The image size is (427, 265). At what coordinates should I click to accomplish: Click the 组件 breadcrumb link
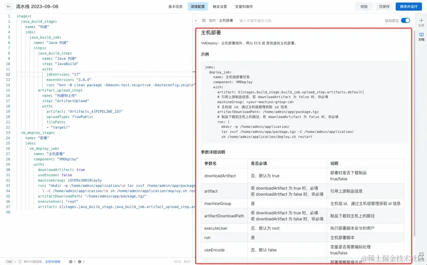[212, 21]
